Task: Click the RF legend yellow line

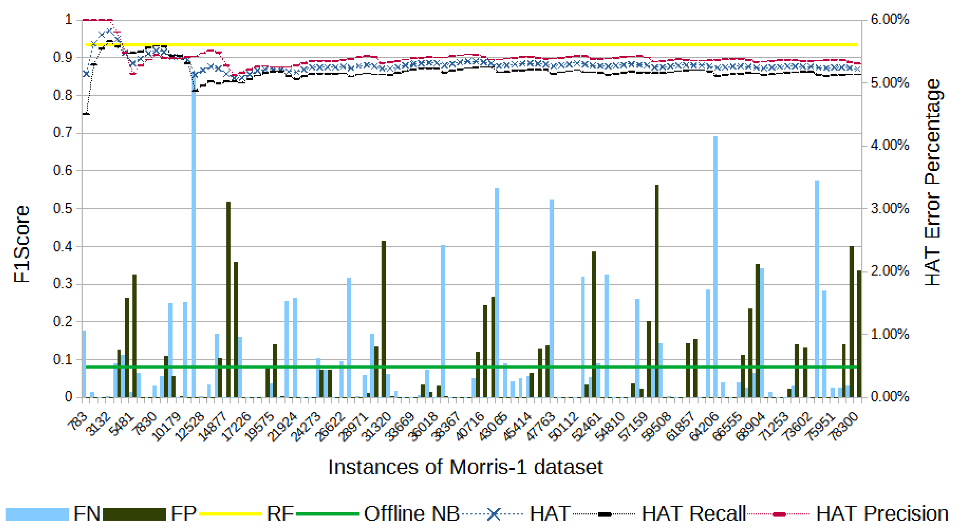Action: tap(231, 514)
